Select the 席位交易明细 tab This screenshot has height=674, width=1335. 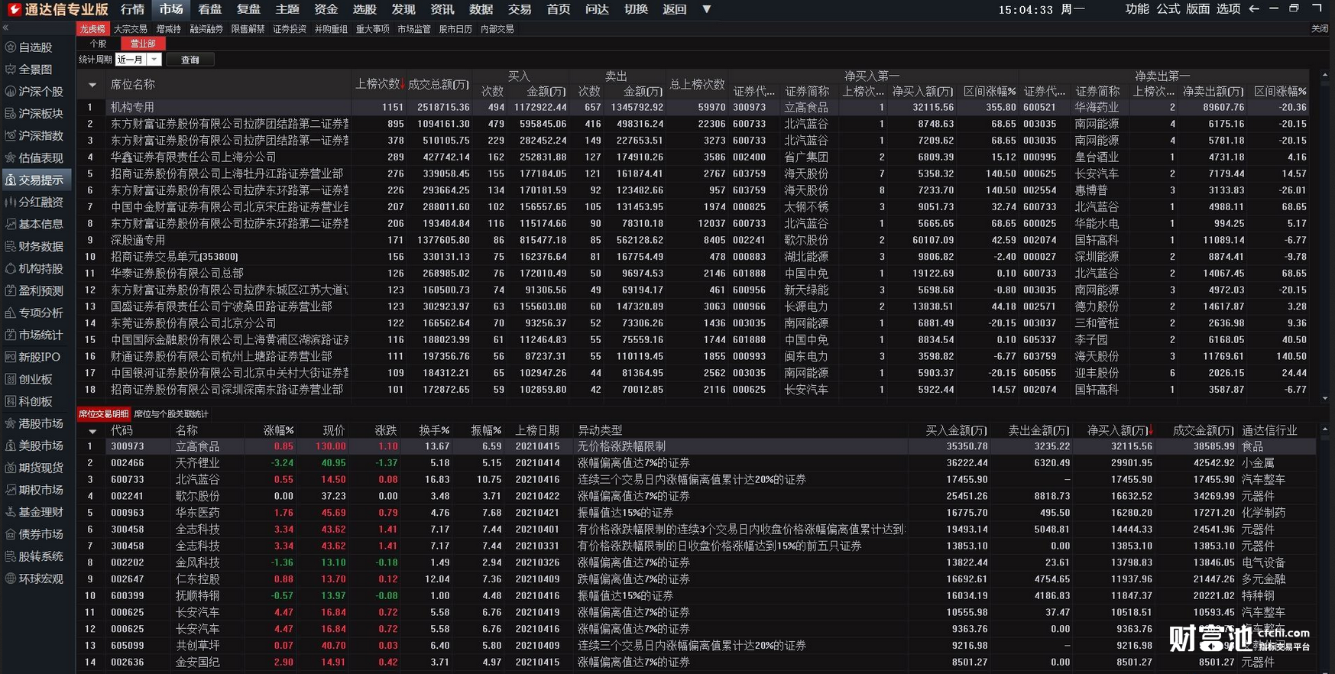point(104,414)
